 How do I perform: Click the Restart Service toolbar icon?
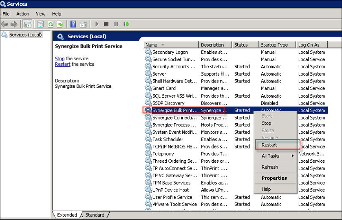126,24
